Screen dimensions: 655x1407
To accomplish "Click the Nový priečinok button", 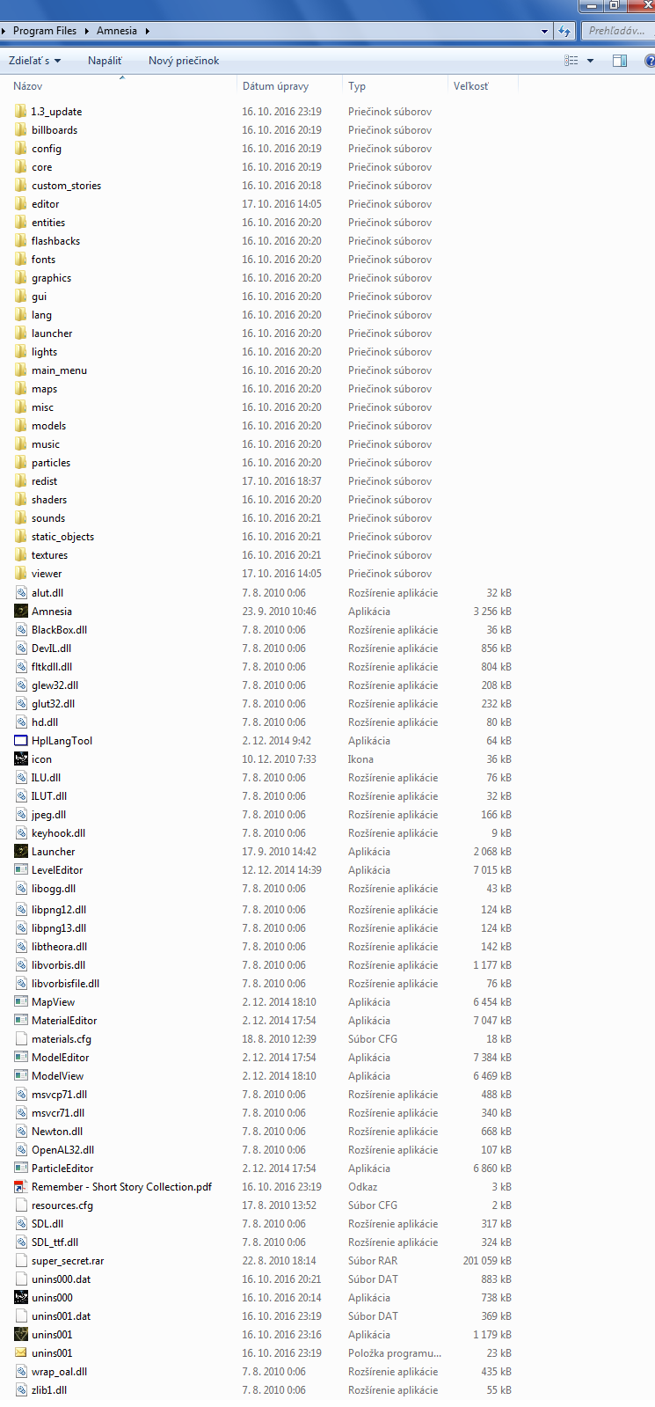I will (184, 61).
